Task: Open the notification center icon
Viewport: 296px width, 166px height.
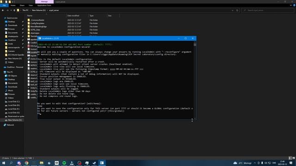Action: click(291, 163)
